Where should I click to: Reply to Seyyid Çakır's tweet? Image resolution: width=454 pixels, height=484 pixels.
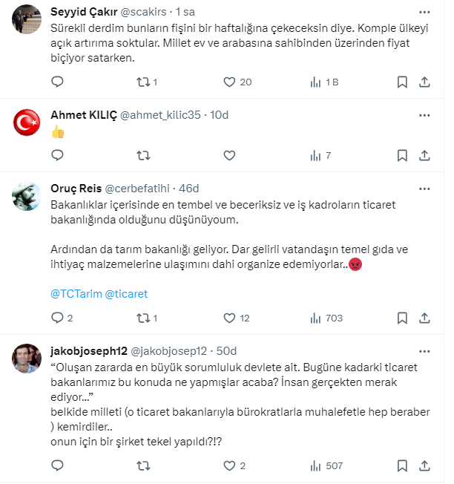click(58, 82)
